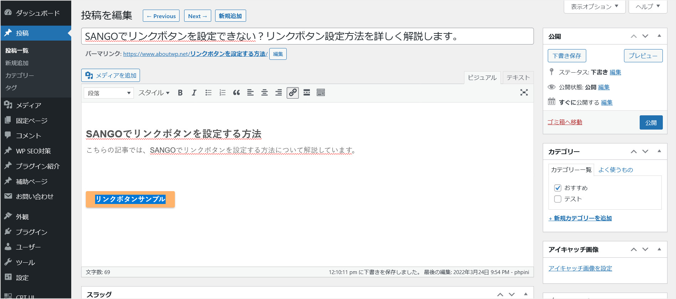This screenshot has width=676, height=299.
Task: Apply italic formatting to text
Action: point(194,93)
